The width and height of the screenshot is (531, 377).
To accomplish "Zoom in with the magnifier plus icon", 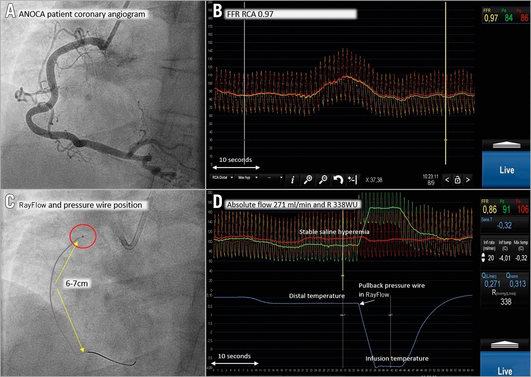I will (308, 180).
